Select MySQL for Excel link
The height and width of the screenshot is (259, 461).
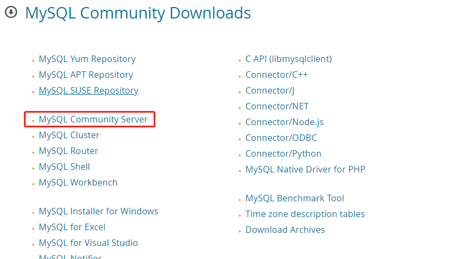pyautogui.click(x=72, y=227)
